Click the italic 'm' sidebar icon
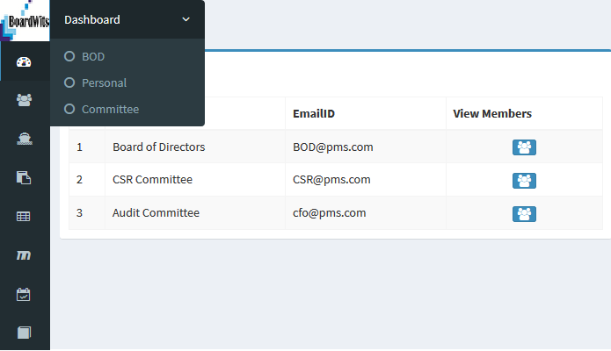 coord(25,254)
